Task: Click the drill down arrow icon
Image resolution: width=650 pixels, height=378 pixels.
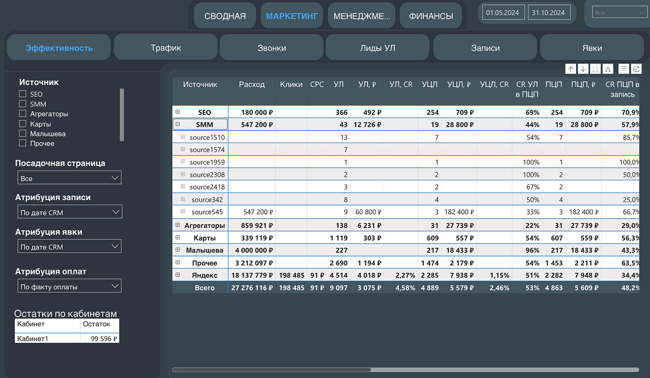Action: (583, 69)
